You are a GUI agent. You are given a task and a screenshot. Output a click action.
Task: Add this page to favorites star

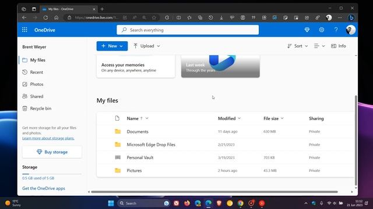pos(154,17)
